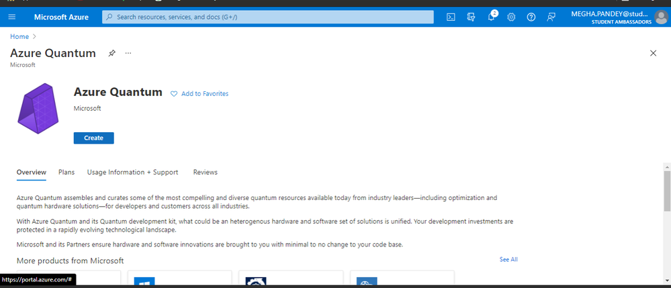Click the heart favorites icon

point(174,94)
